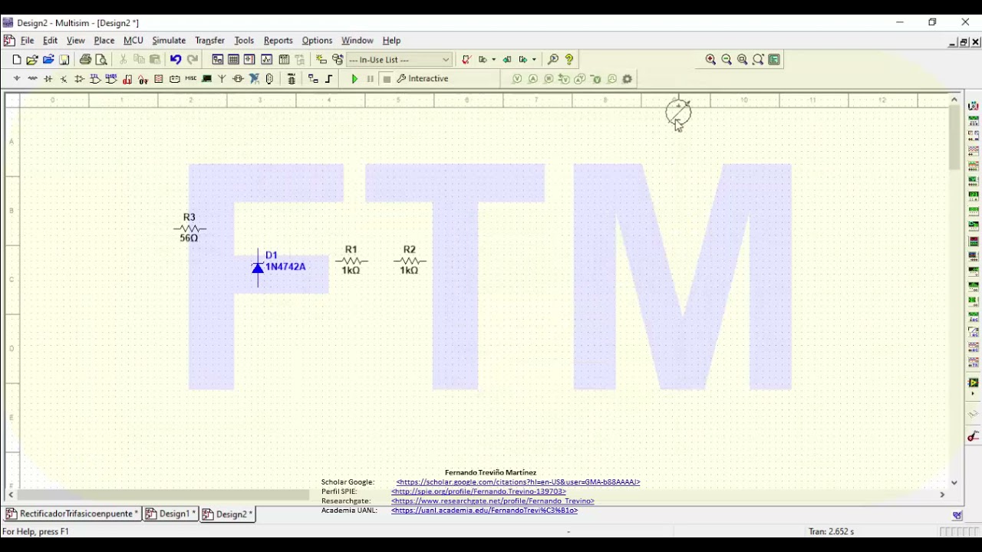982x552 pixels.
Task: Click the vertical scrollbar thumb
Action: tap(954, 138)
